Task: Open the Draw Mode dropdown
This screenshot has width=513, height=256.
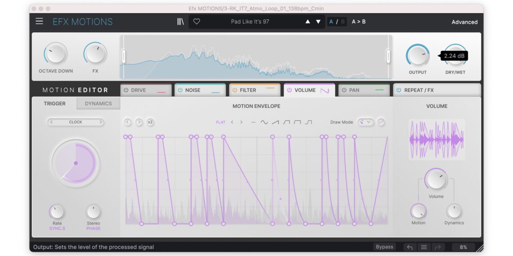Action: pos(365,122)
